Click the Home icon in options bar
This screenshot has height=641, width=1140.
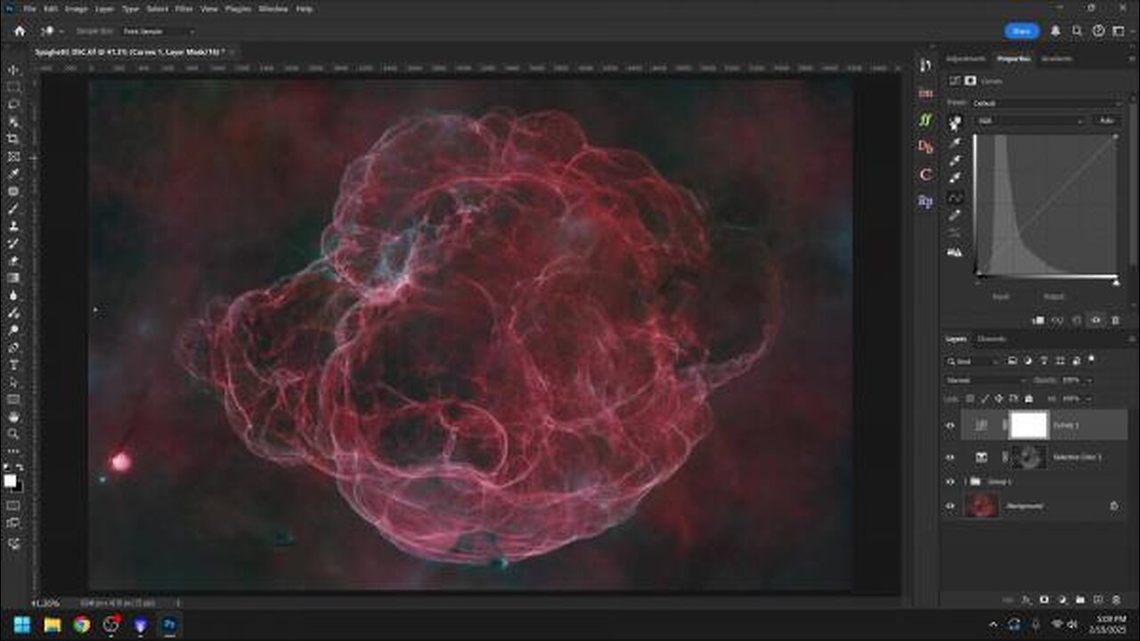tap(20, 31)
